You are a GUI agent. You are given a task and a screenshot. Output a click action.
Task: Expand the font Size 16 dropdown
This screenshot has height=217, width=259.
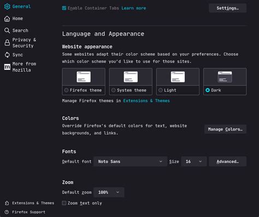pos(194,161)
